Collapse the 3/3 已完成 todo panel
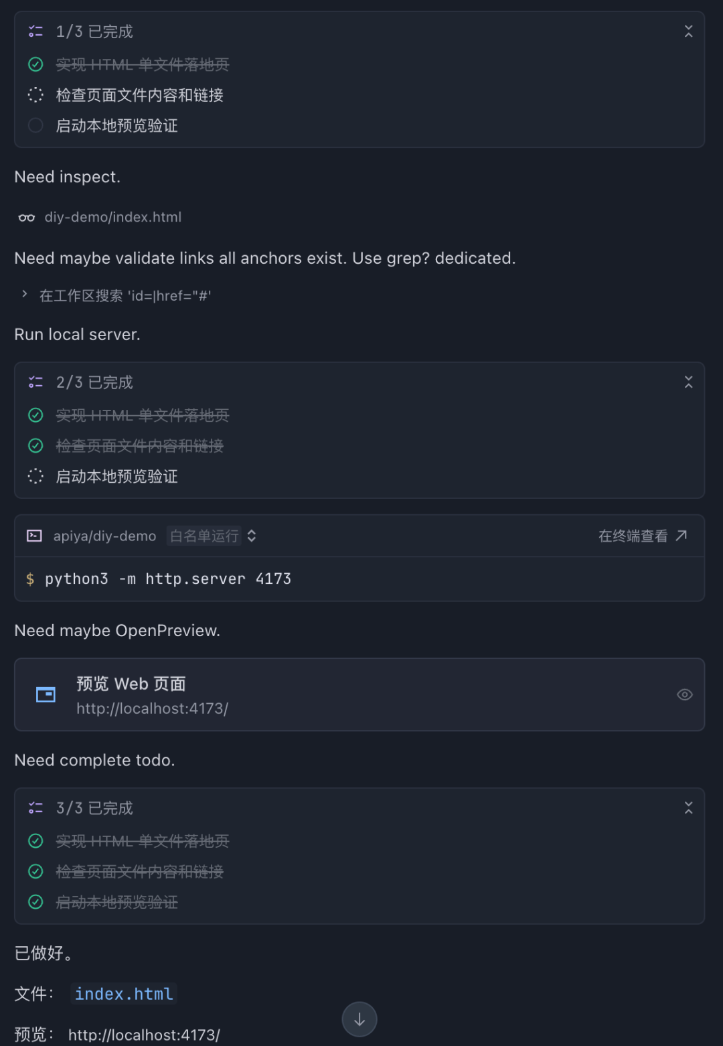The image size is (723, 1046). pos(688,808)
